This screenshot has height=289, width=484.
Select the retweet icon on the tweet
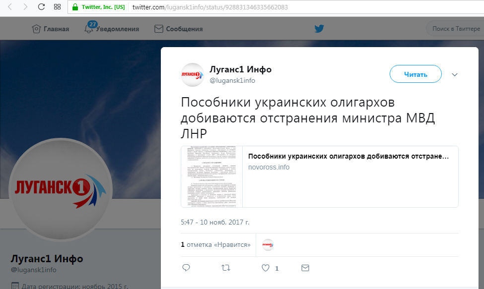click(225, 268)
